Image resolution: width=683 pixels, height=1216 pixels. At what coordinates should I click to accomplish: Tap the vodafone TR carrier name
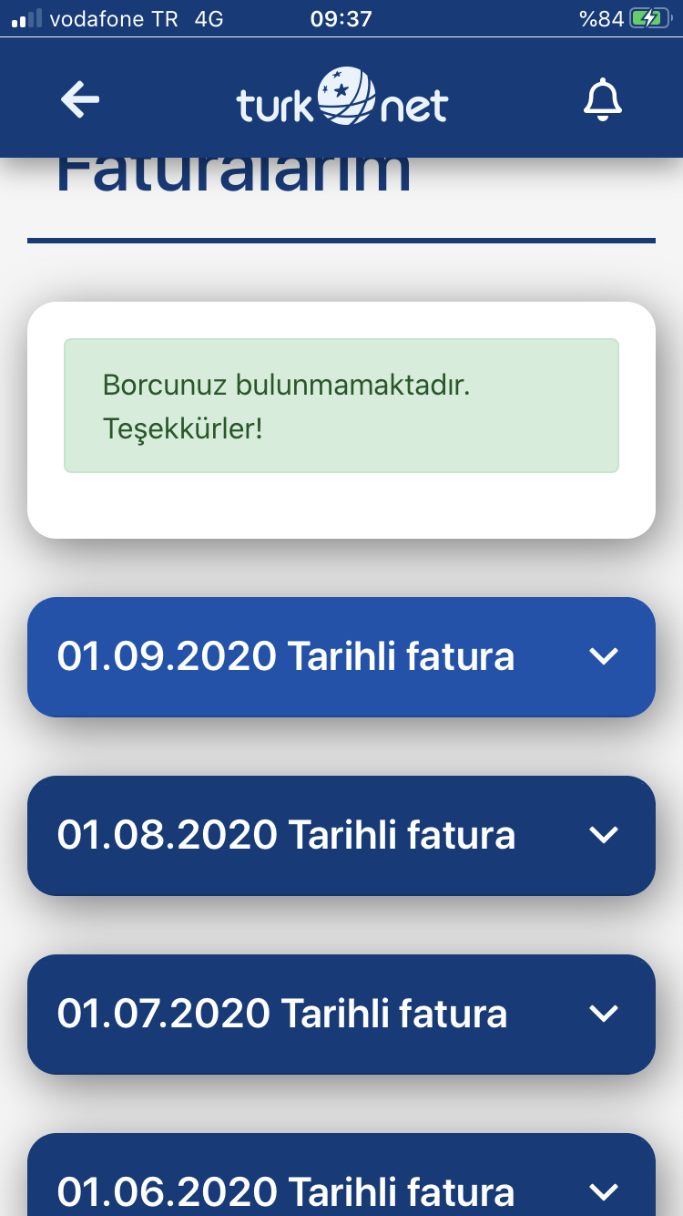click(114, 18)
